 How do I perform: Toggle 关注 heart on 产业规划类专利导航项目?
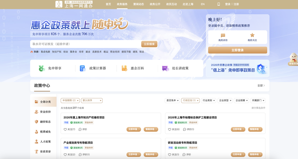pyautogui.click(x=65, y=155)
